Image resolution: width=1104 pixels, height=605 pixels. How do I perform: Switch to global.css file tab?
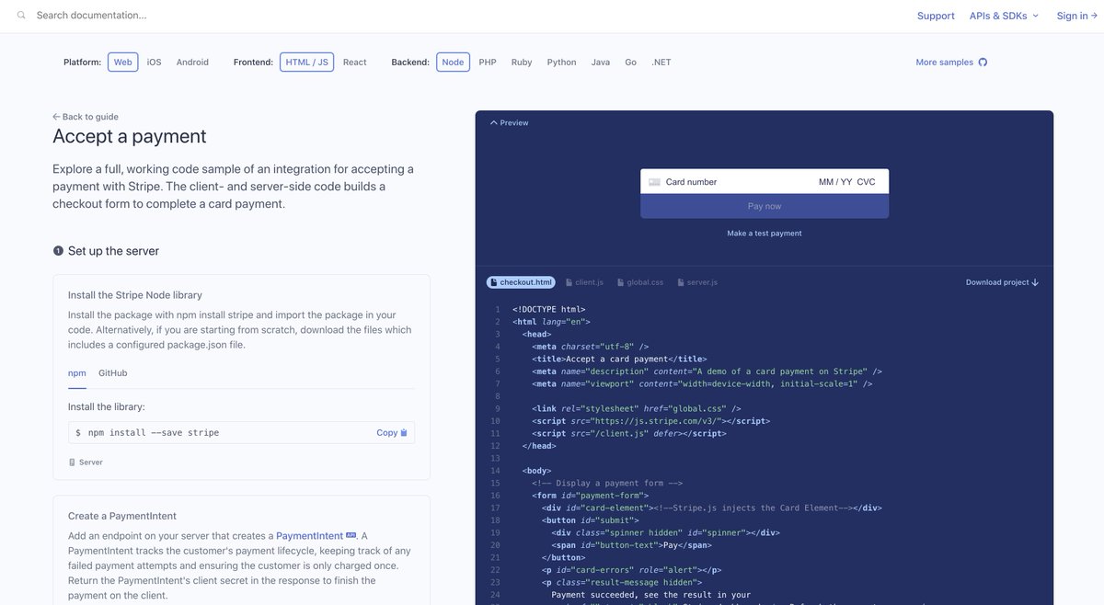pos(640,282)
